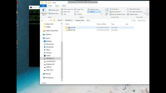
Task: Switch layout to Medium icons
Action: [93, 9]
